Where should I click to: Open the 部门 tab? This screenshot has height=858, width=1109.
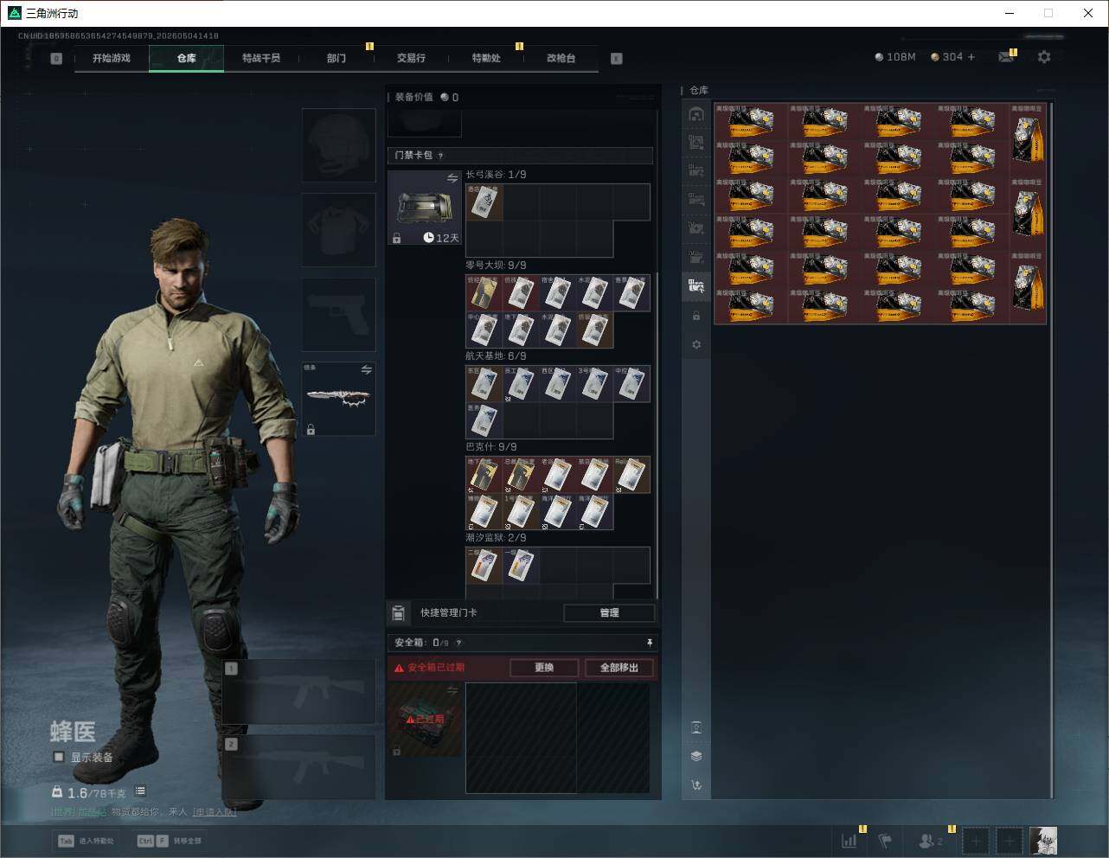click(336, 58)
